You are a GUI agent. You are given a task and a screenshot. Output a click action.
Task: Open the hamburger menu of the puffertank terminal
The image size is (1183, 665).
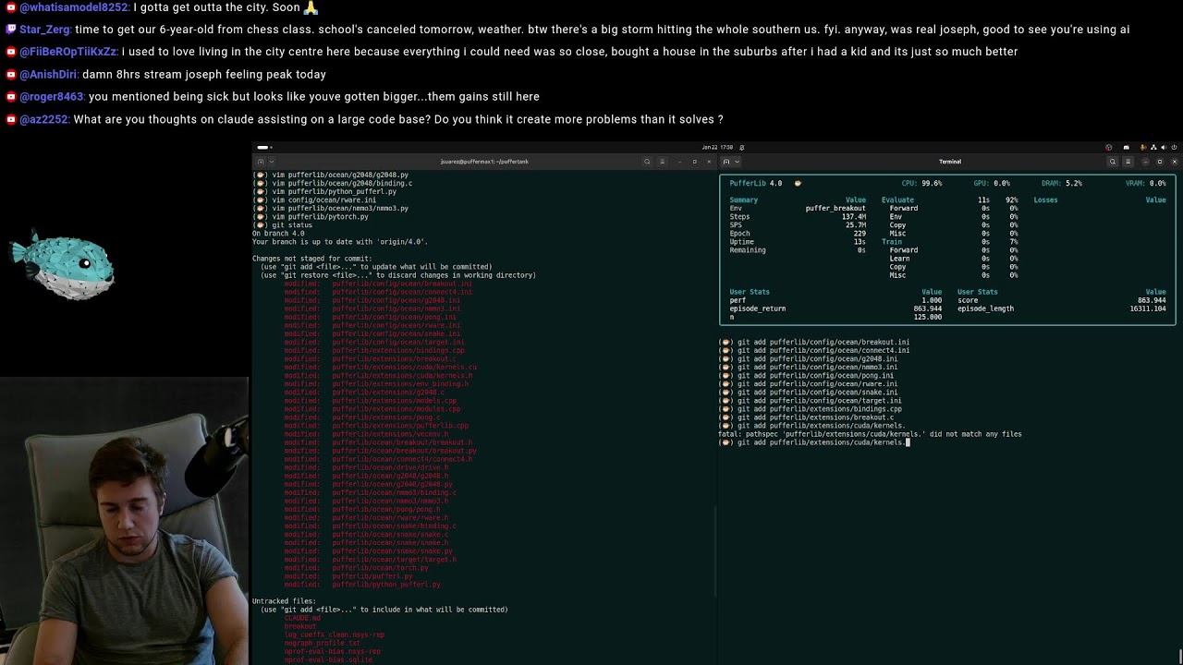(x=662, y=162)
